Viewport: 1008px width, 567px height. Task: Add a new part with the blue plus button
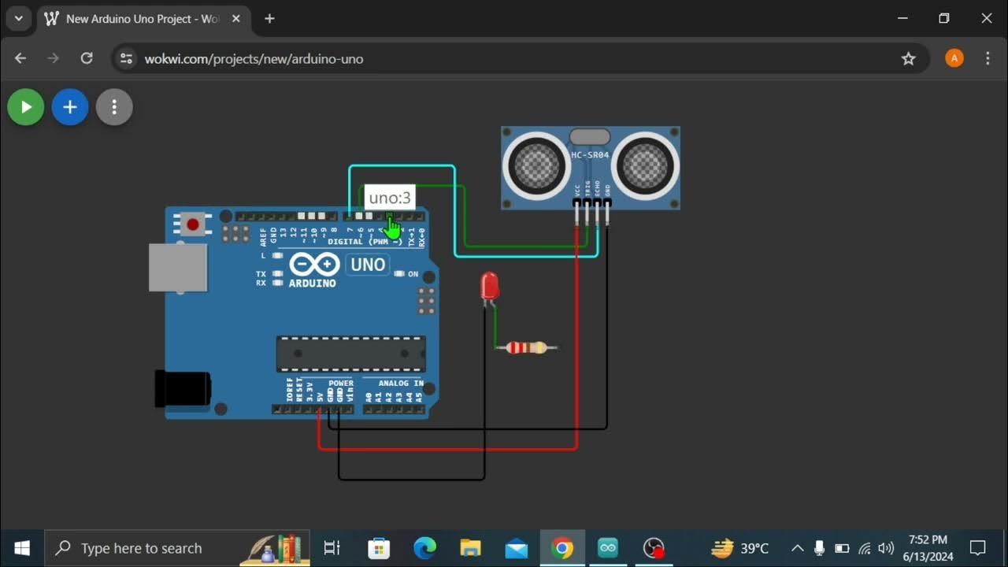70,107
